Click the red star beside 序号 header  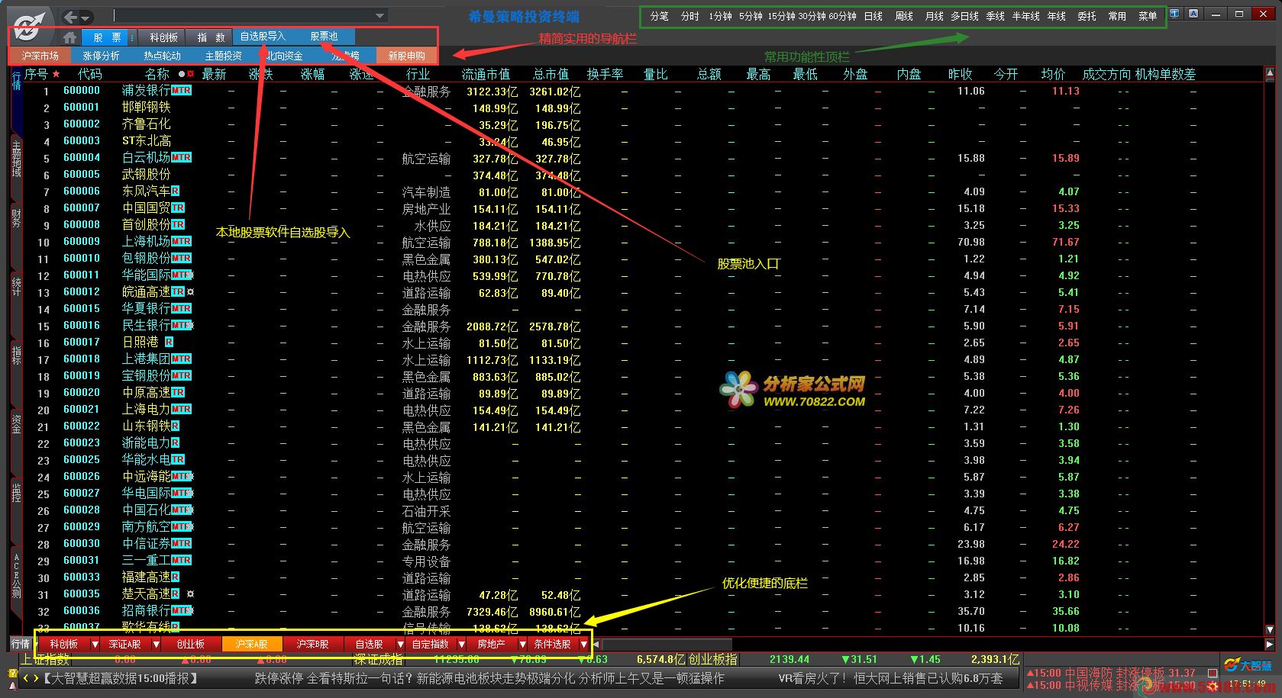click(x=56, y=74)
